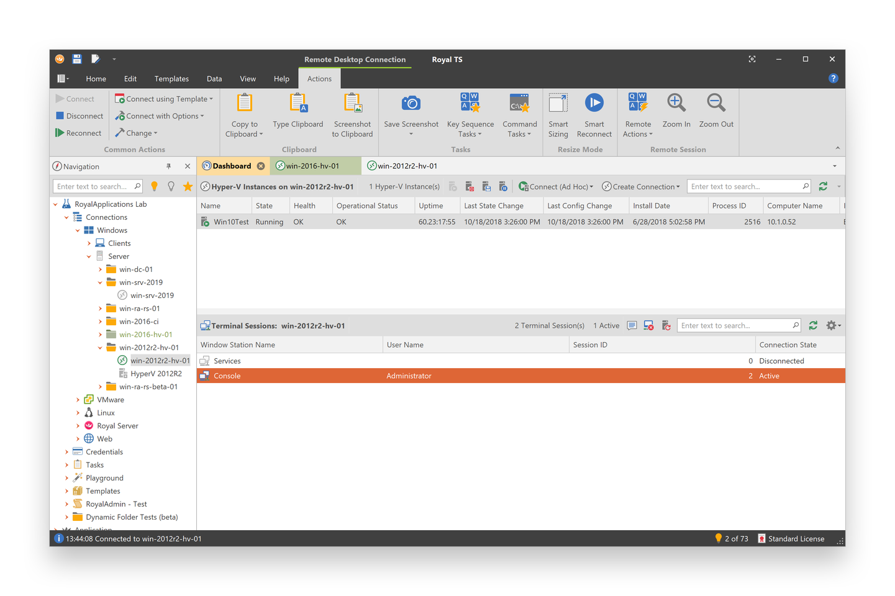This screenshot has height=596, width=895.
Task: Click Smart Reconnect in the ribbon
Action: point(594,115)
